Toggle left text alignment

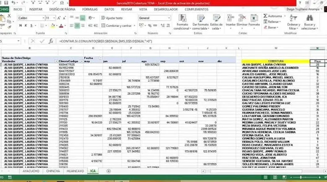(72, 26)
